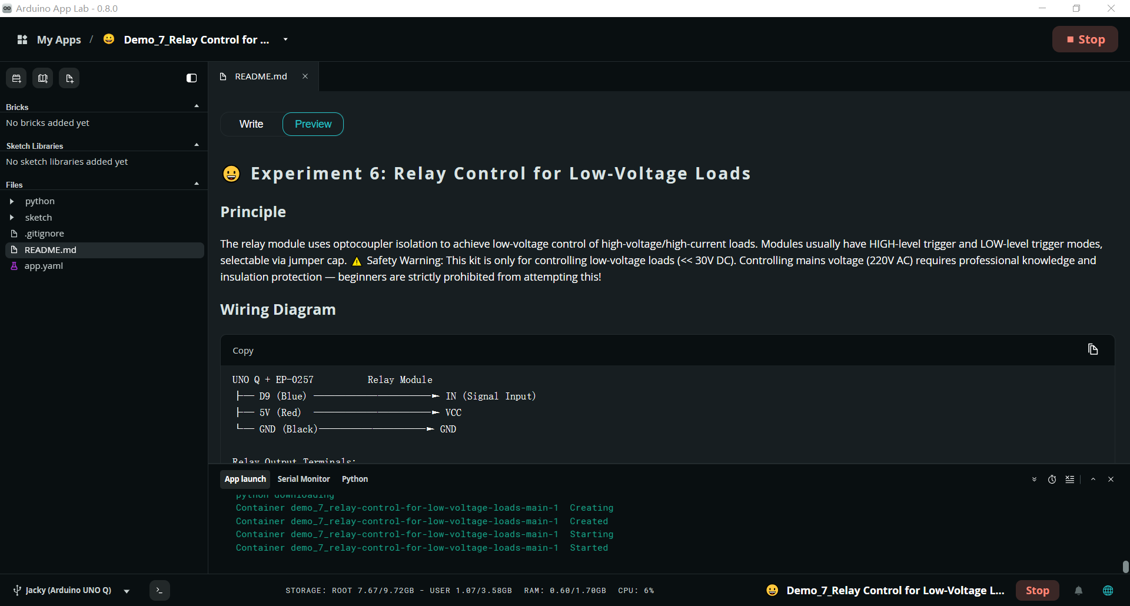Click the board dropdown arrow in status bar
1130x606 pixels.
click(127, 591)
